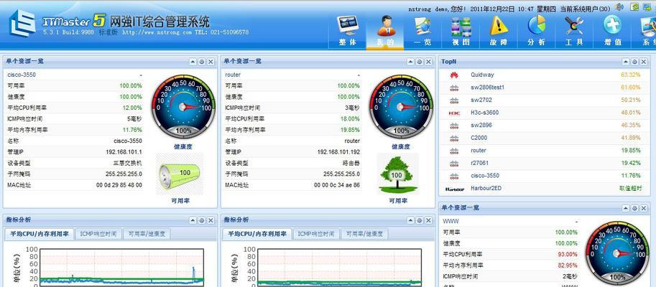
Task: Open settings gear of the WWW resource panel
Action: (634, 208)
